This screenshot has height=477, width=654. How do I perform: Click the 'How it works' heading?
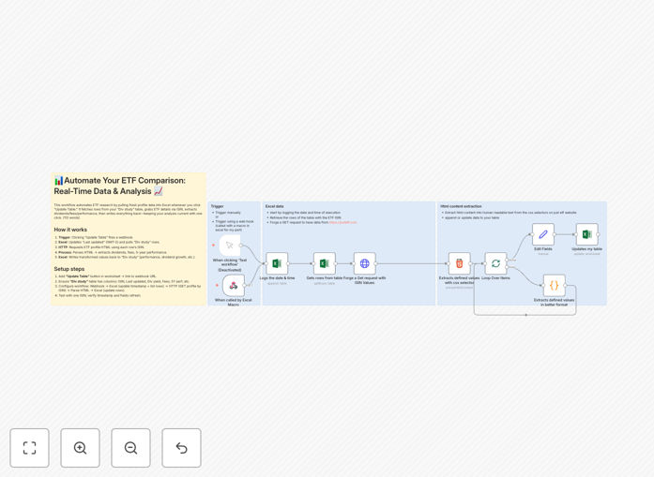[x=70, y=230]
